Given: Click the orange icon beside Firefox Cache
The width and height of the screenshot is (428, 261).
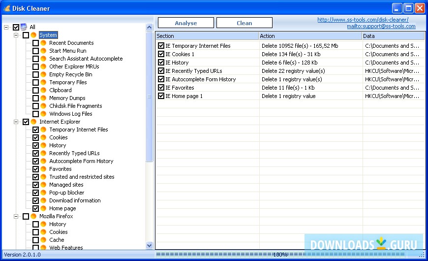Looking at the screenshot, I should pyautogui.click(x=43, y=240).
